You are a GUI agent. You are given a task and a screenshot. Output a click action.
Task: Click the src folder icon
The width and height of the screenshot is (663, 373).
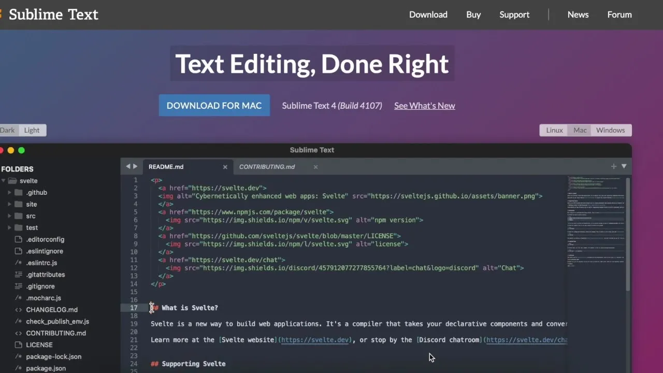click(x=19, y=216)
